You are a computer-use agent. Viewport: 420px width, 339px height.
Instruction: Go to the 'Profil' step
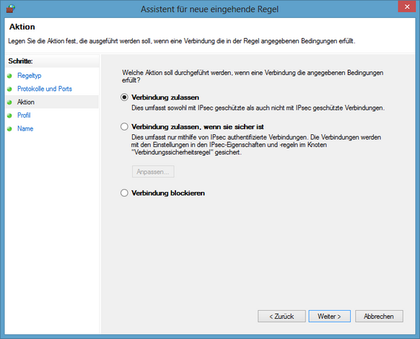pos(24,115)
